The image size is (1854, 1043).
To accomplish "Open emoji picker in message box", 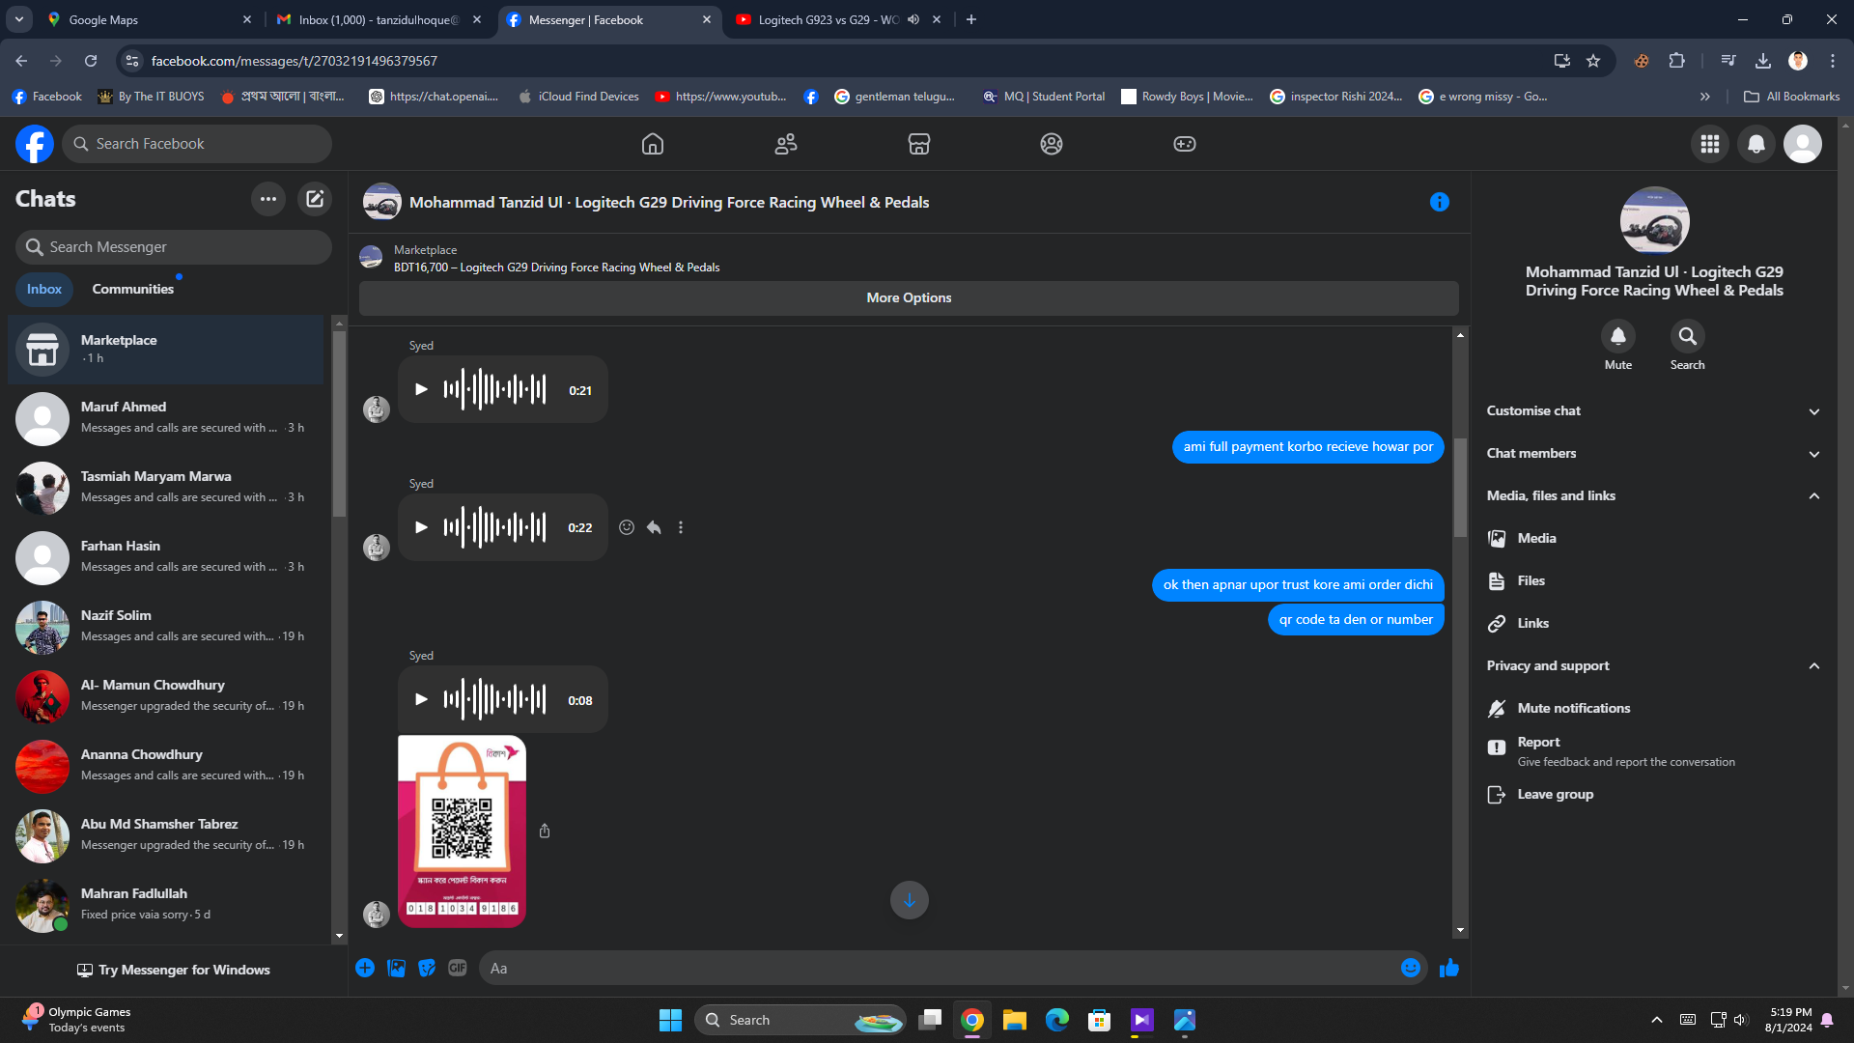I will 1411,968.
